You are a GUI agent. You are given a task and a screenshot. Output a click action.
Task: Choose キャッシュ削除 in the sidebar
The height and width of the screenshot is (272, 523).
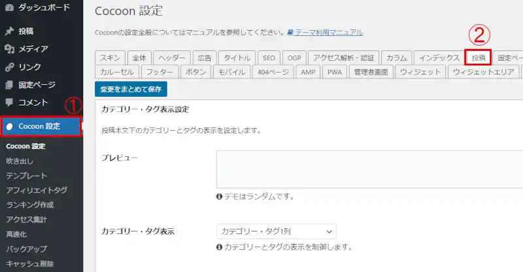[x=29, y=263]
